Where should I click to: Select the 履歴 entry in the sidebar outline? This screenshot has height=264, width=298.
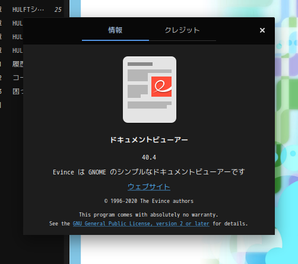pyautogui.click(x=18, y=64)
